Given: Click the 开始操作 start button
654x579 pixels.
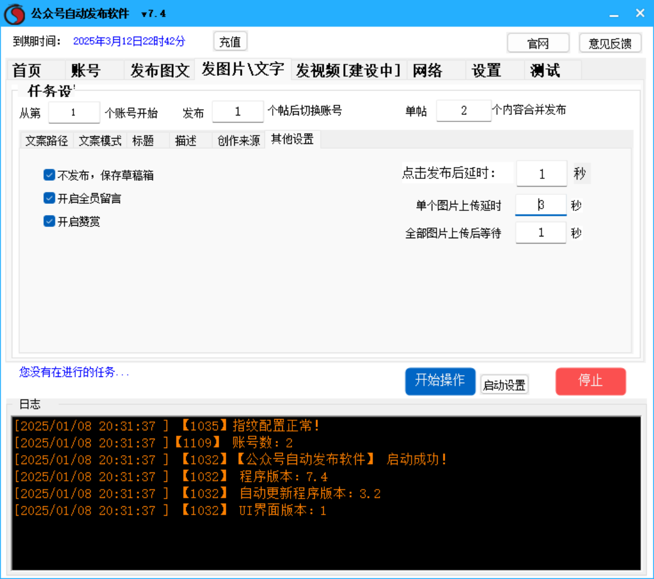Looking at the screenshot, I should pos(440,381).
